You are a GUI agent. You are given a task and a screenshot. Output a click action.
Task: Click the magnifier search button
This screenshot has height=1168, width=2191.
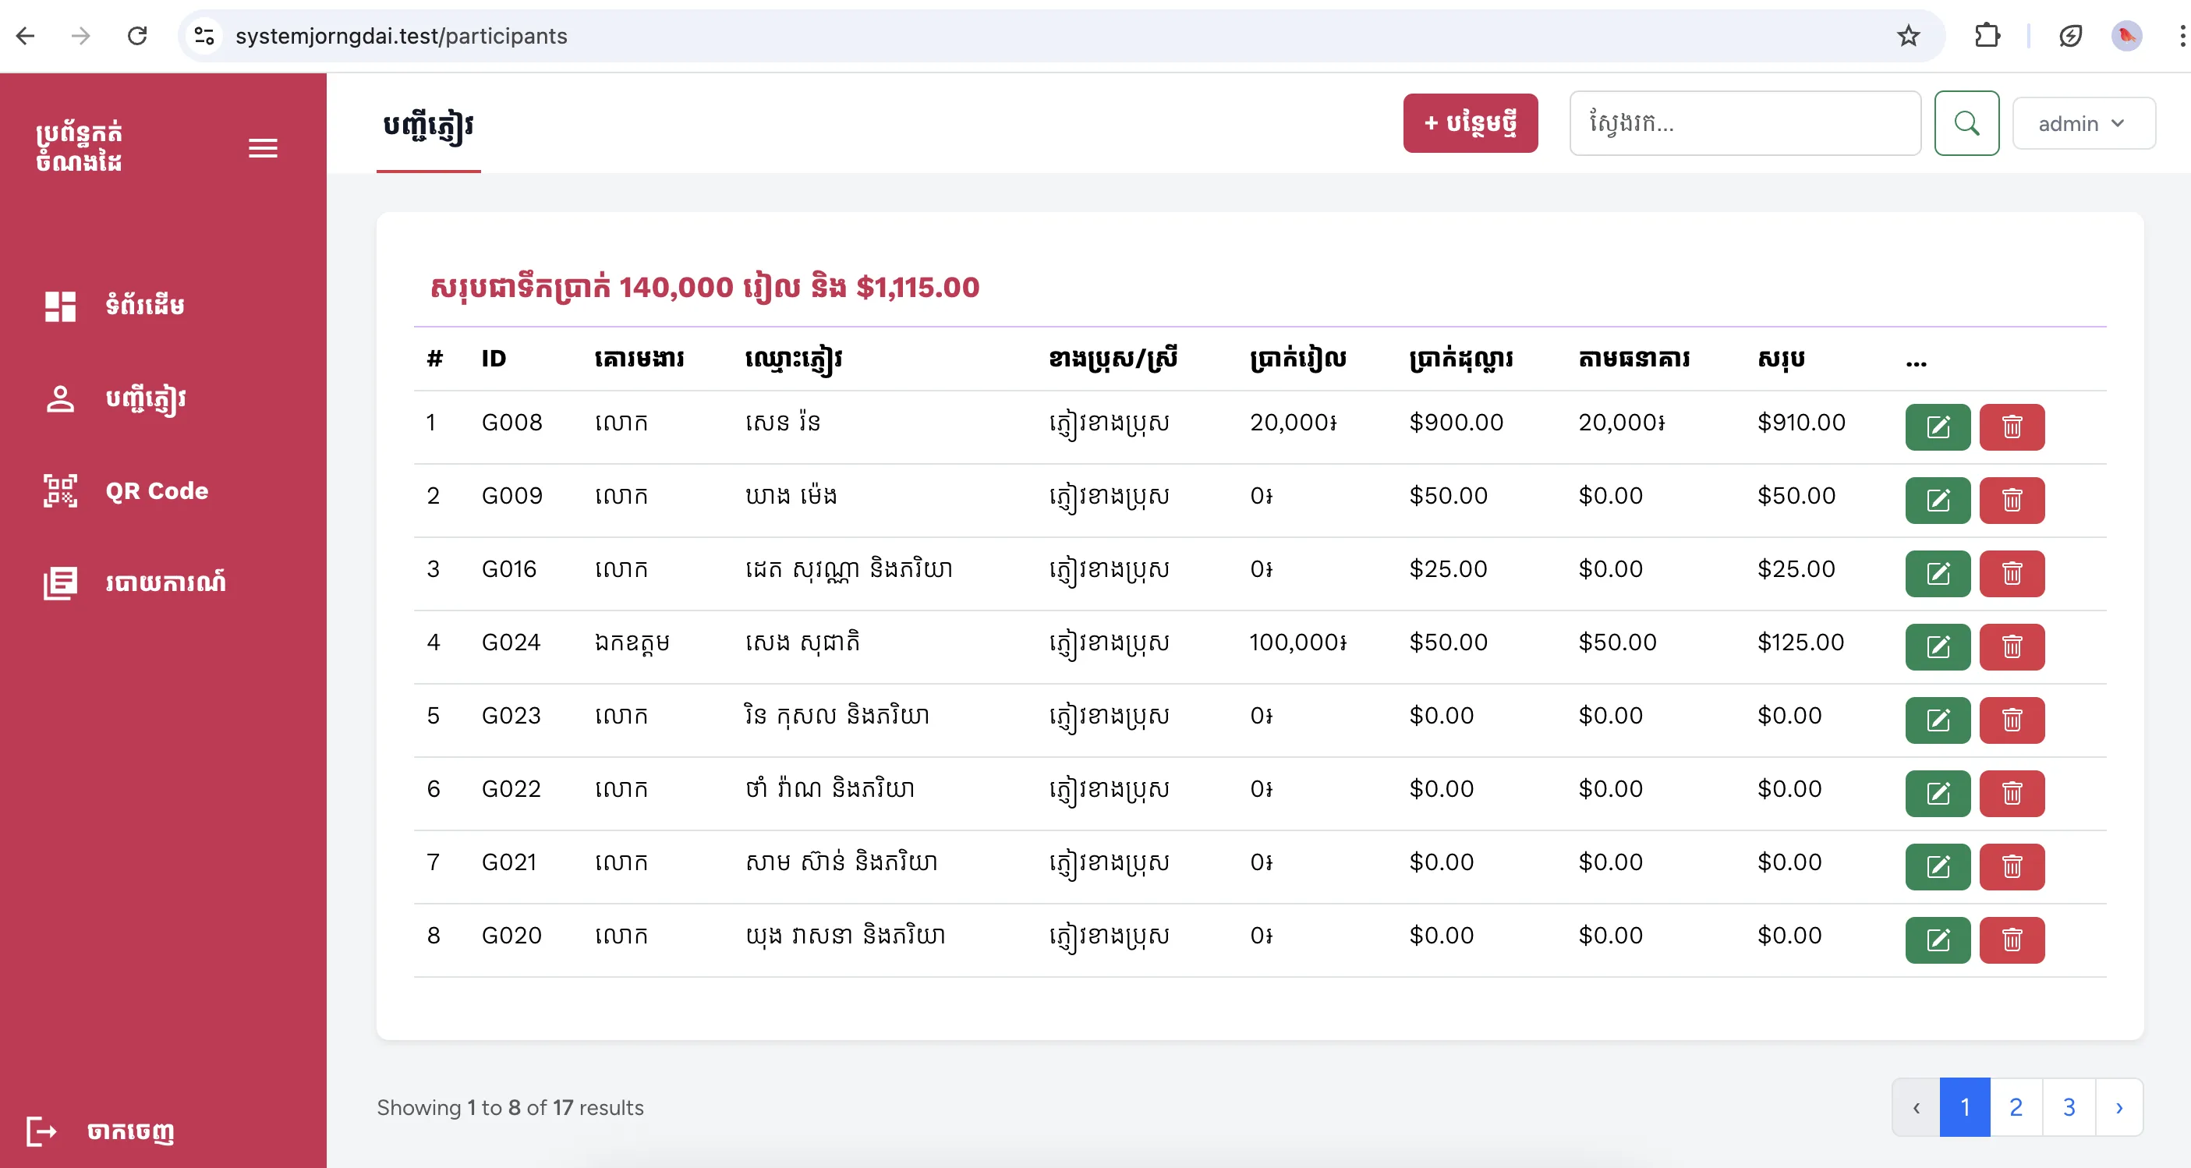click(1966, 123)
